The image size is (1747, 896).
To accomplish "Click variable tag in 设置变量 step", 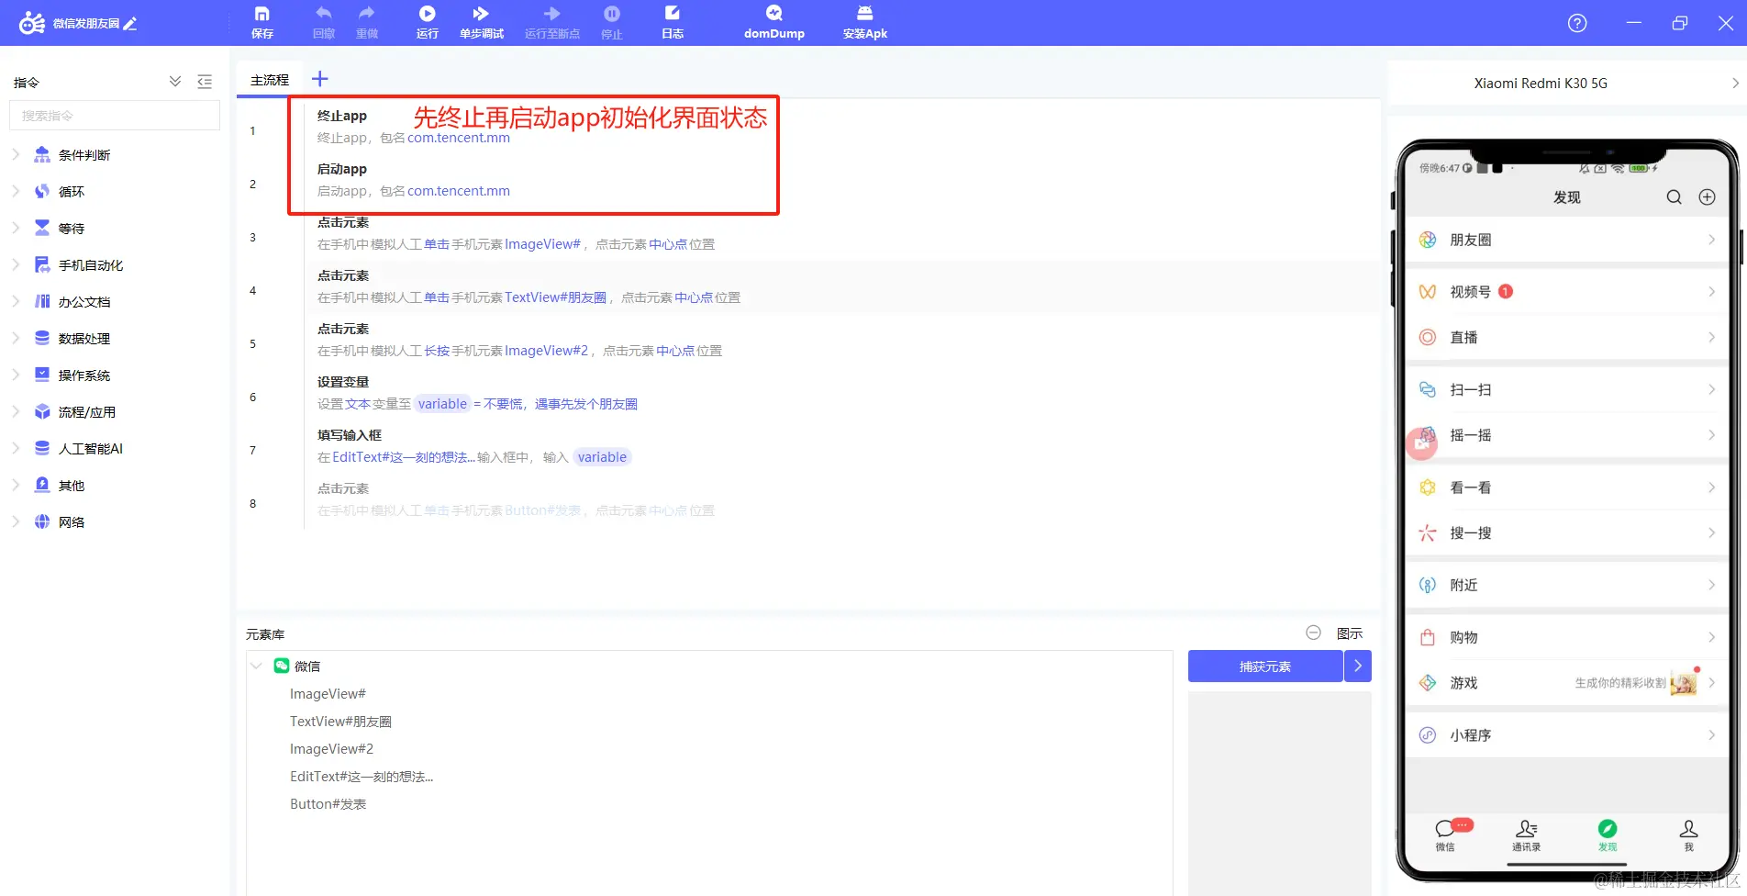I will click(x=442, y=404).
